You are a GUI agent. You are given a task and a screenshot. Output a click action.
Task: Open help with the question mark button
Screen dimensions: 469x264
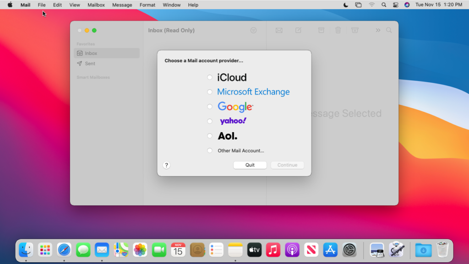[167, 165]
